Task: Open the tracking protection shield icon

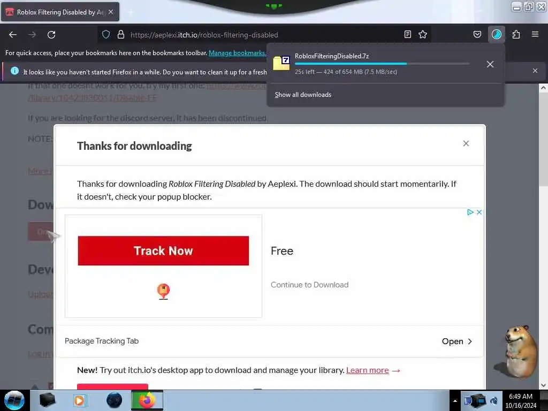Action: (106, 34)
